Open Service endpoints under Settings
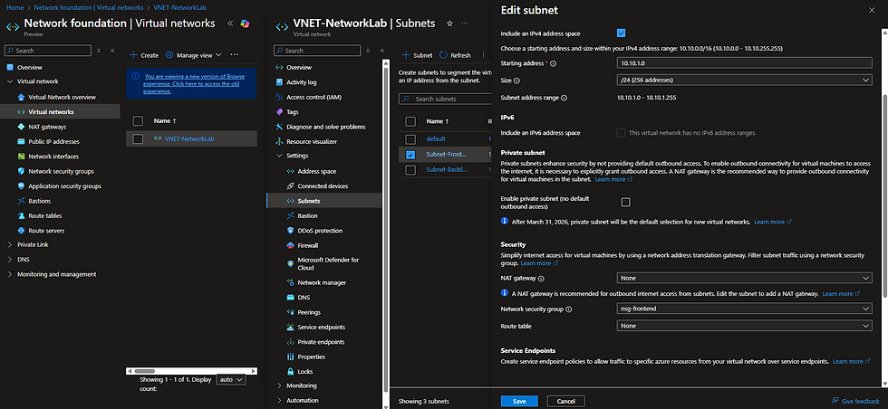Viewport: 888px width, 409px height. 321,327
